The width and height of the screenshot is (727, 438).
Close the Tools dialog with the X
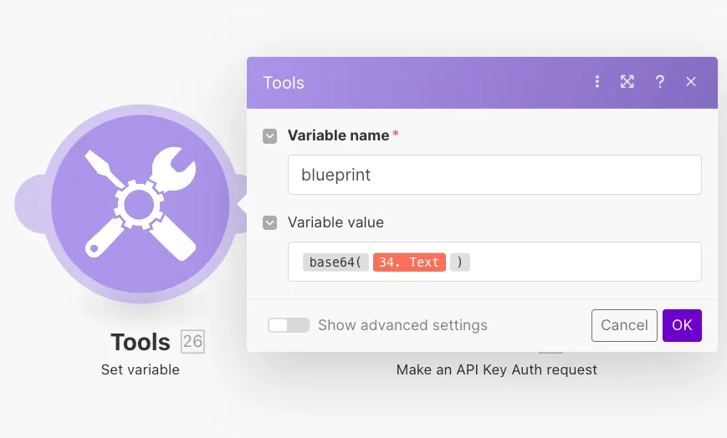tap(691, 82)
